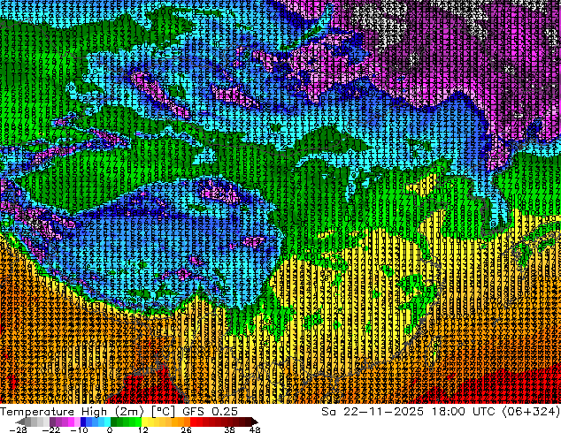The width and height of the screenshot is (561, 433).
Task: Click the '0' legend value
Action: click(x=110, y=429)
